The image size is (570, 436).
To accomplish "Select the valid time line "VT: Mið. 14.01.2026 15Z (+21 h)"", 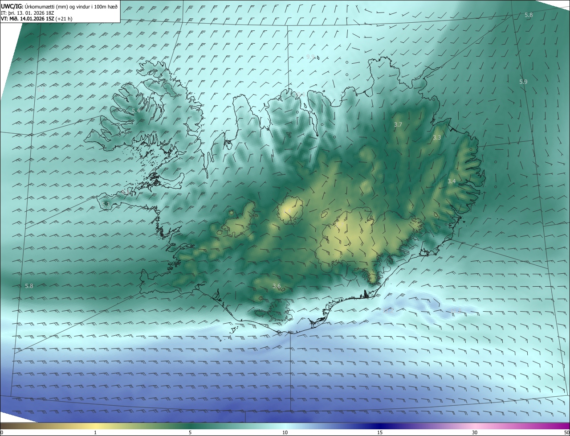I will (37, 18).
